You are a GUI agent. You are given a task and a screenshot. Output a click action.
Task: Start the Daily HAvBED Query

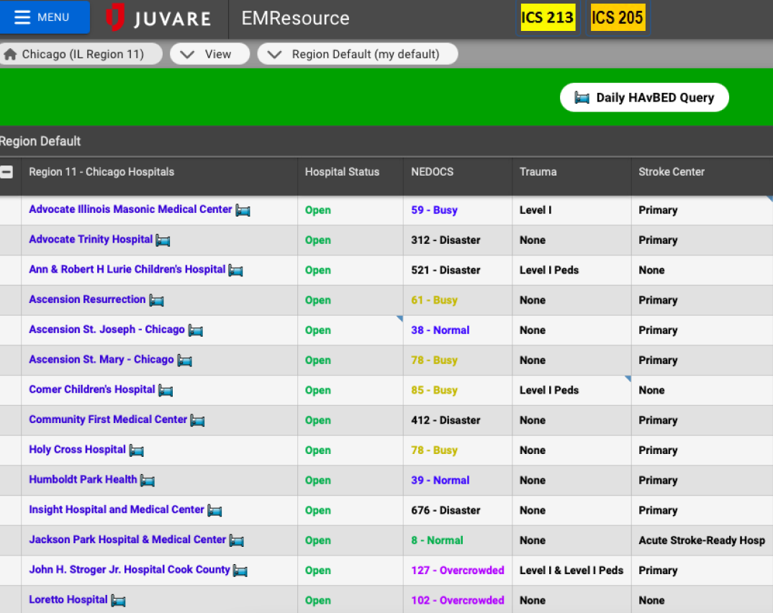coord(644,98)
